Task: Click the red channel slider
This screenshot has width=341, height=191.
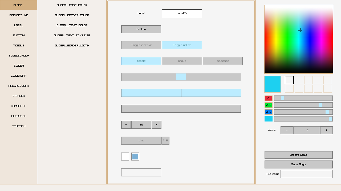Action: (303, 98)
